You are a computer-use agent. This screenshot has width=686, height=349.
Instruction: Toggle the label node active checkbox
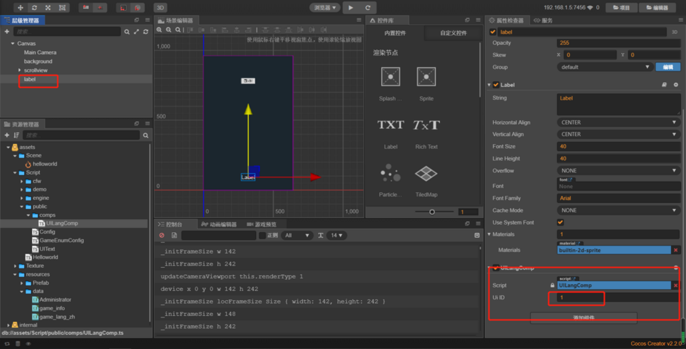point(492,32)
